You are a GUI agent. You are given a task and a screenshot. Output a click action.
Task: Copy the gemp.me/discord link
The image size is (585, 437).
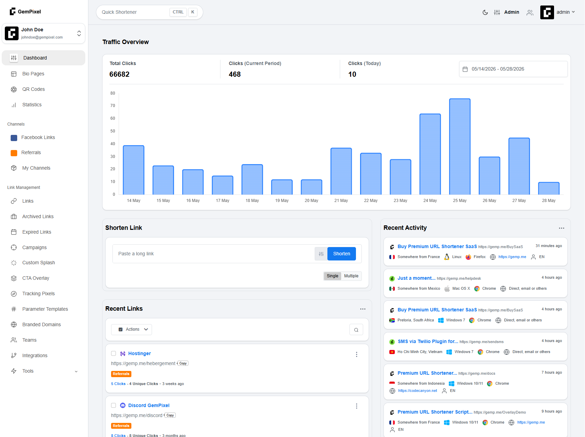pyautogui.click(x=170, y=415)
